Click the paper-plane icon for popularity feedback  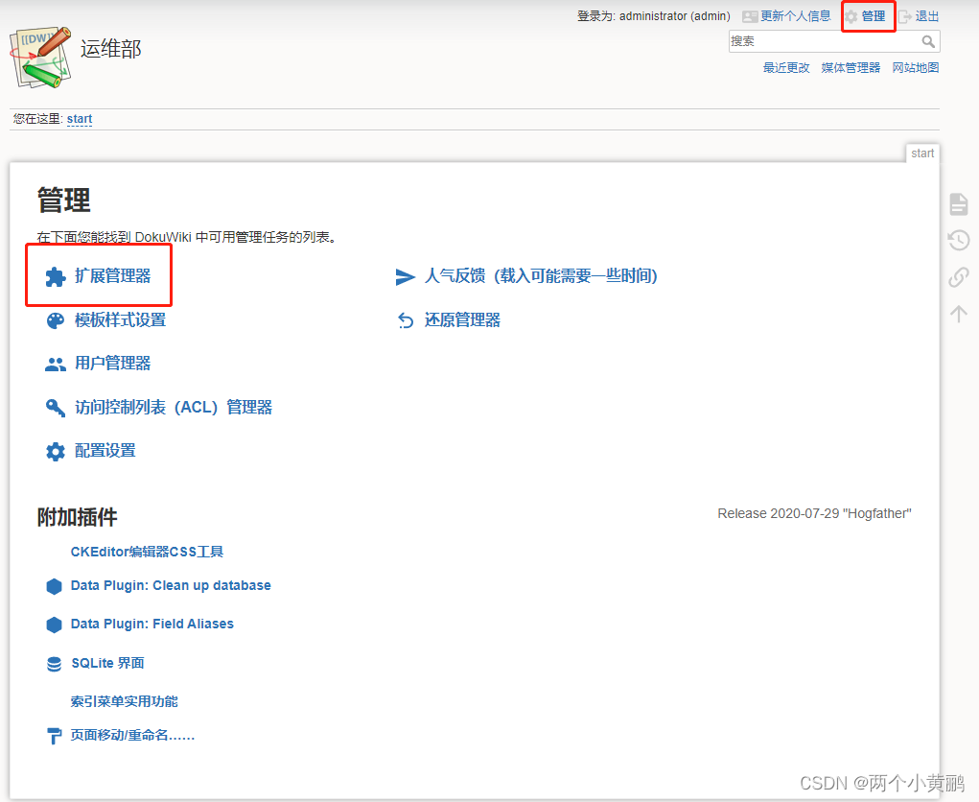(406, 276)
